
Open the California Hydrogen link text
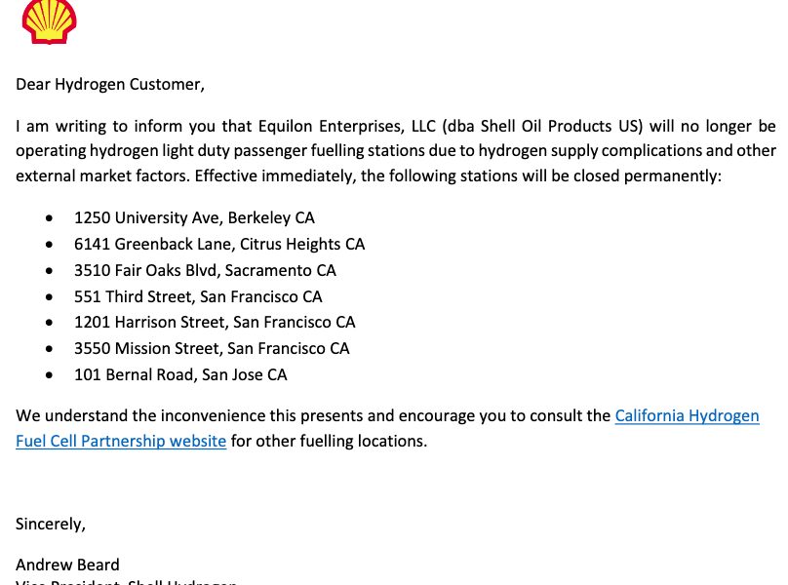pos(687,415)
